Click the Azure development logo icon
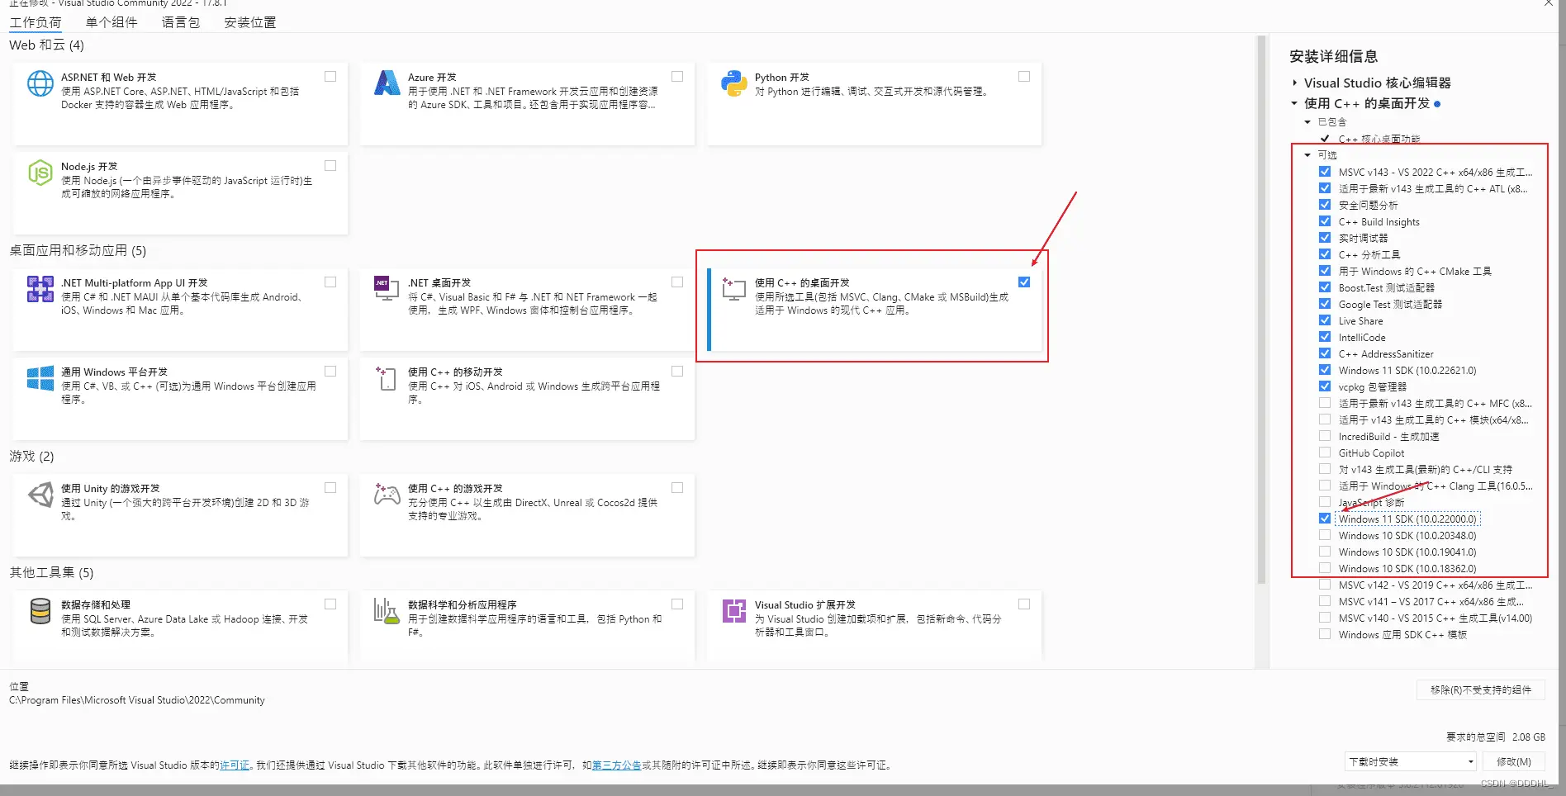1566x796 pixels. tap(387, 83)
